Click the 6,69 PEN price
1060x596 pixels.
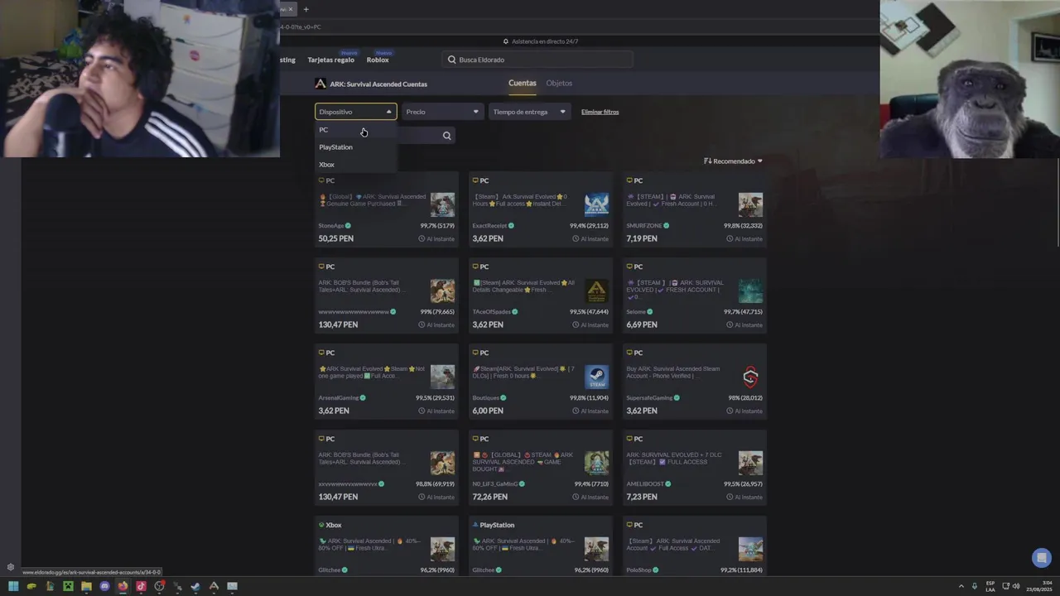coord(642,324)
